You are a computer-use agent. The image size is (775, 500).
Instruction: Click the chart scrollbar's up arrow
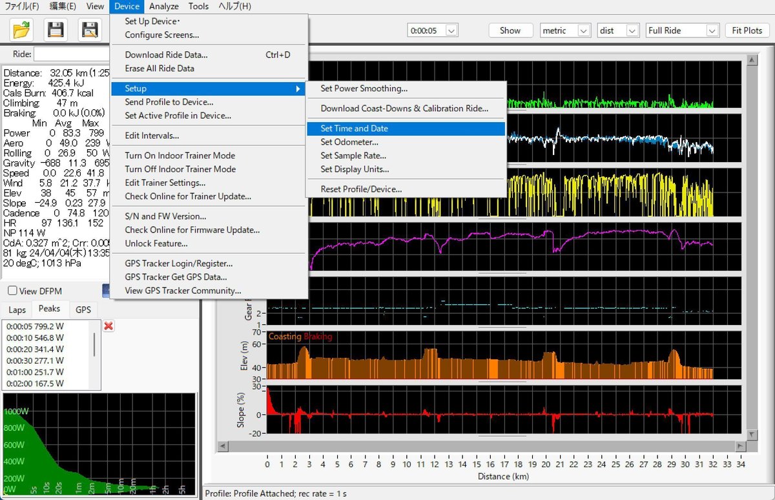click(752, 60)
